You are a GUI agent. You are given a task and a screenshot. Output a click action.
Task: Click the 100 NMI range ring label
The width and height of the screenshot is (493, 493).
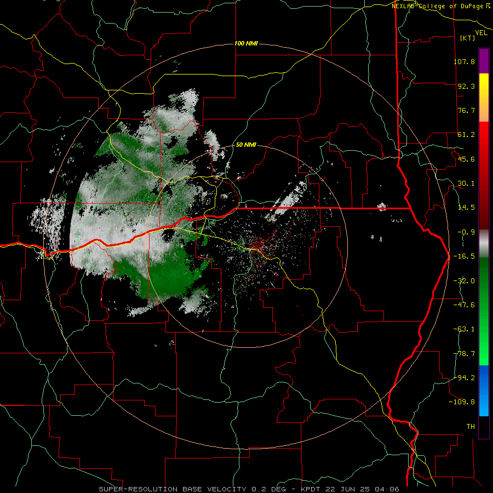(x=246, y=43)
